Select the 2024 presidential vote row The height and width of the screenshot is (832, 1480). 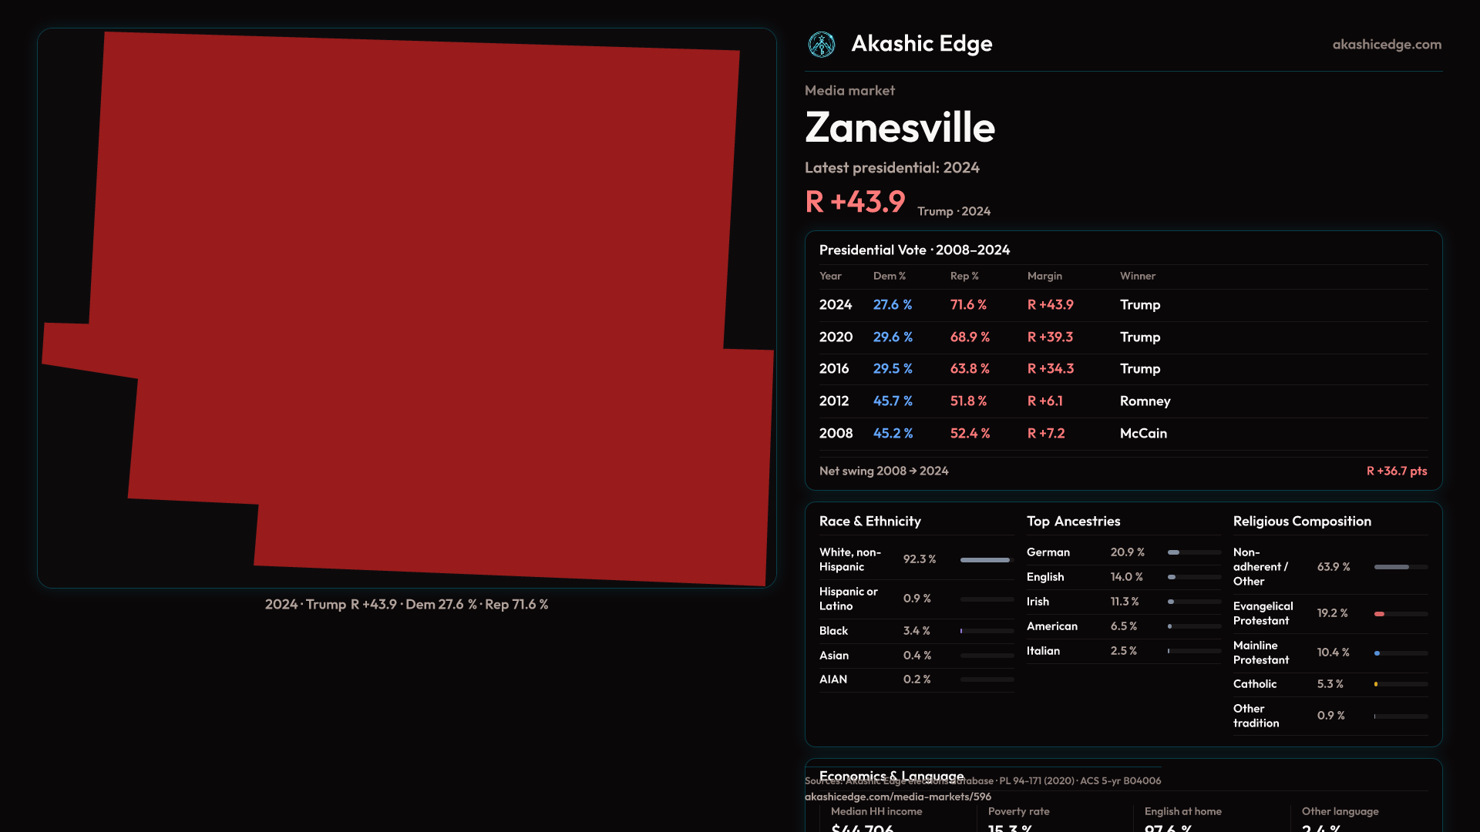(x=1122, y=305)
